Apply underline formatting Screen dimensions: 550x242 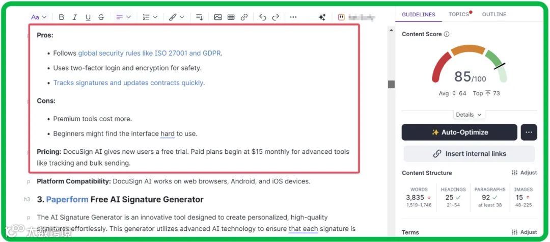click(88, 17)
